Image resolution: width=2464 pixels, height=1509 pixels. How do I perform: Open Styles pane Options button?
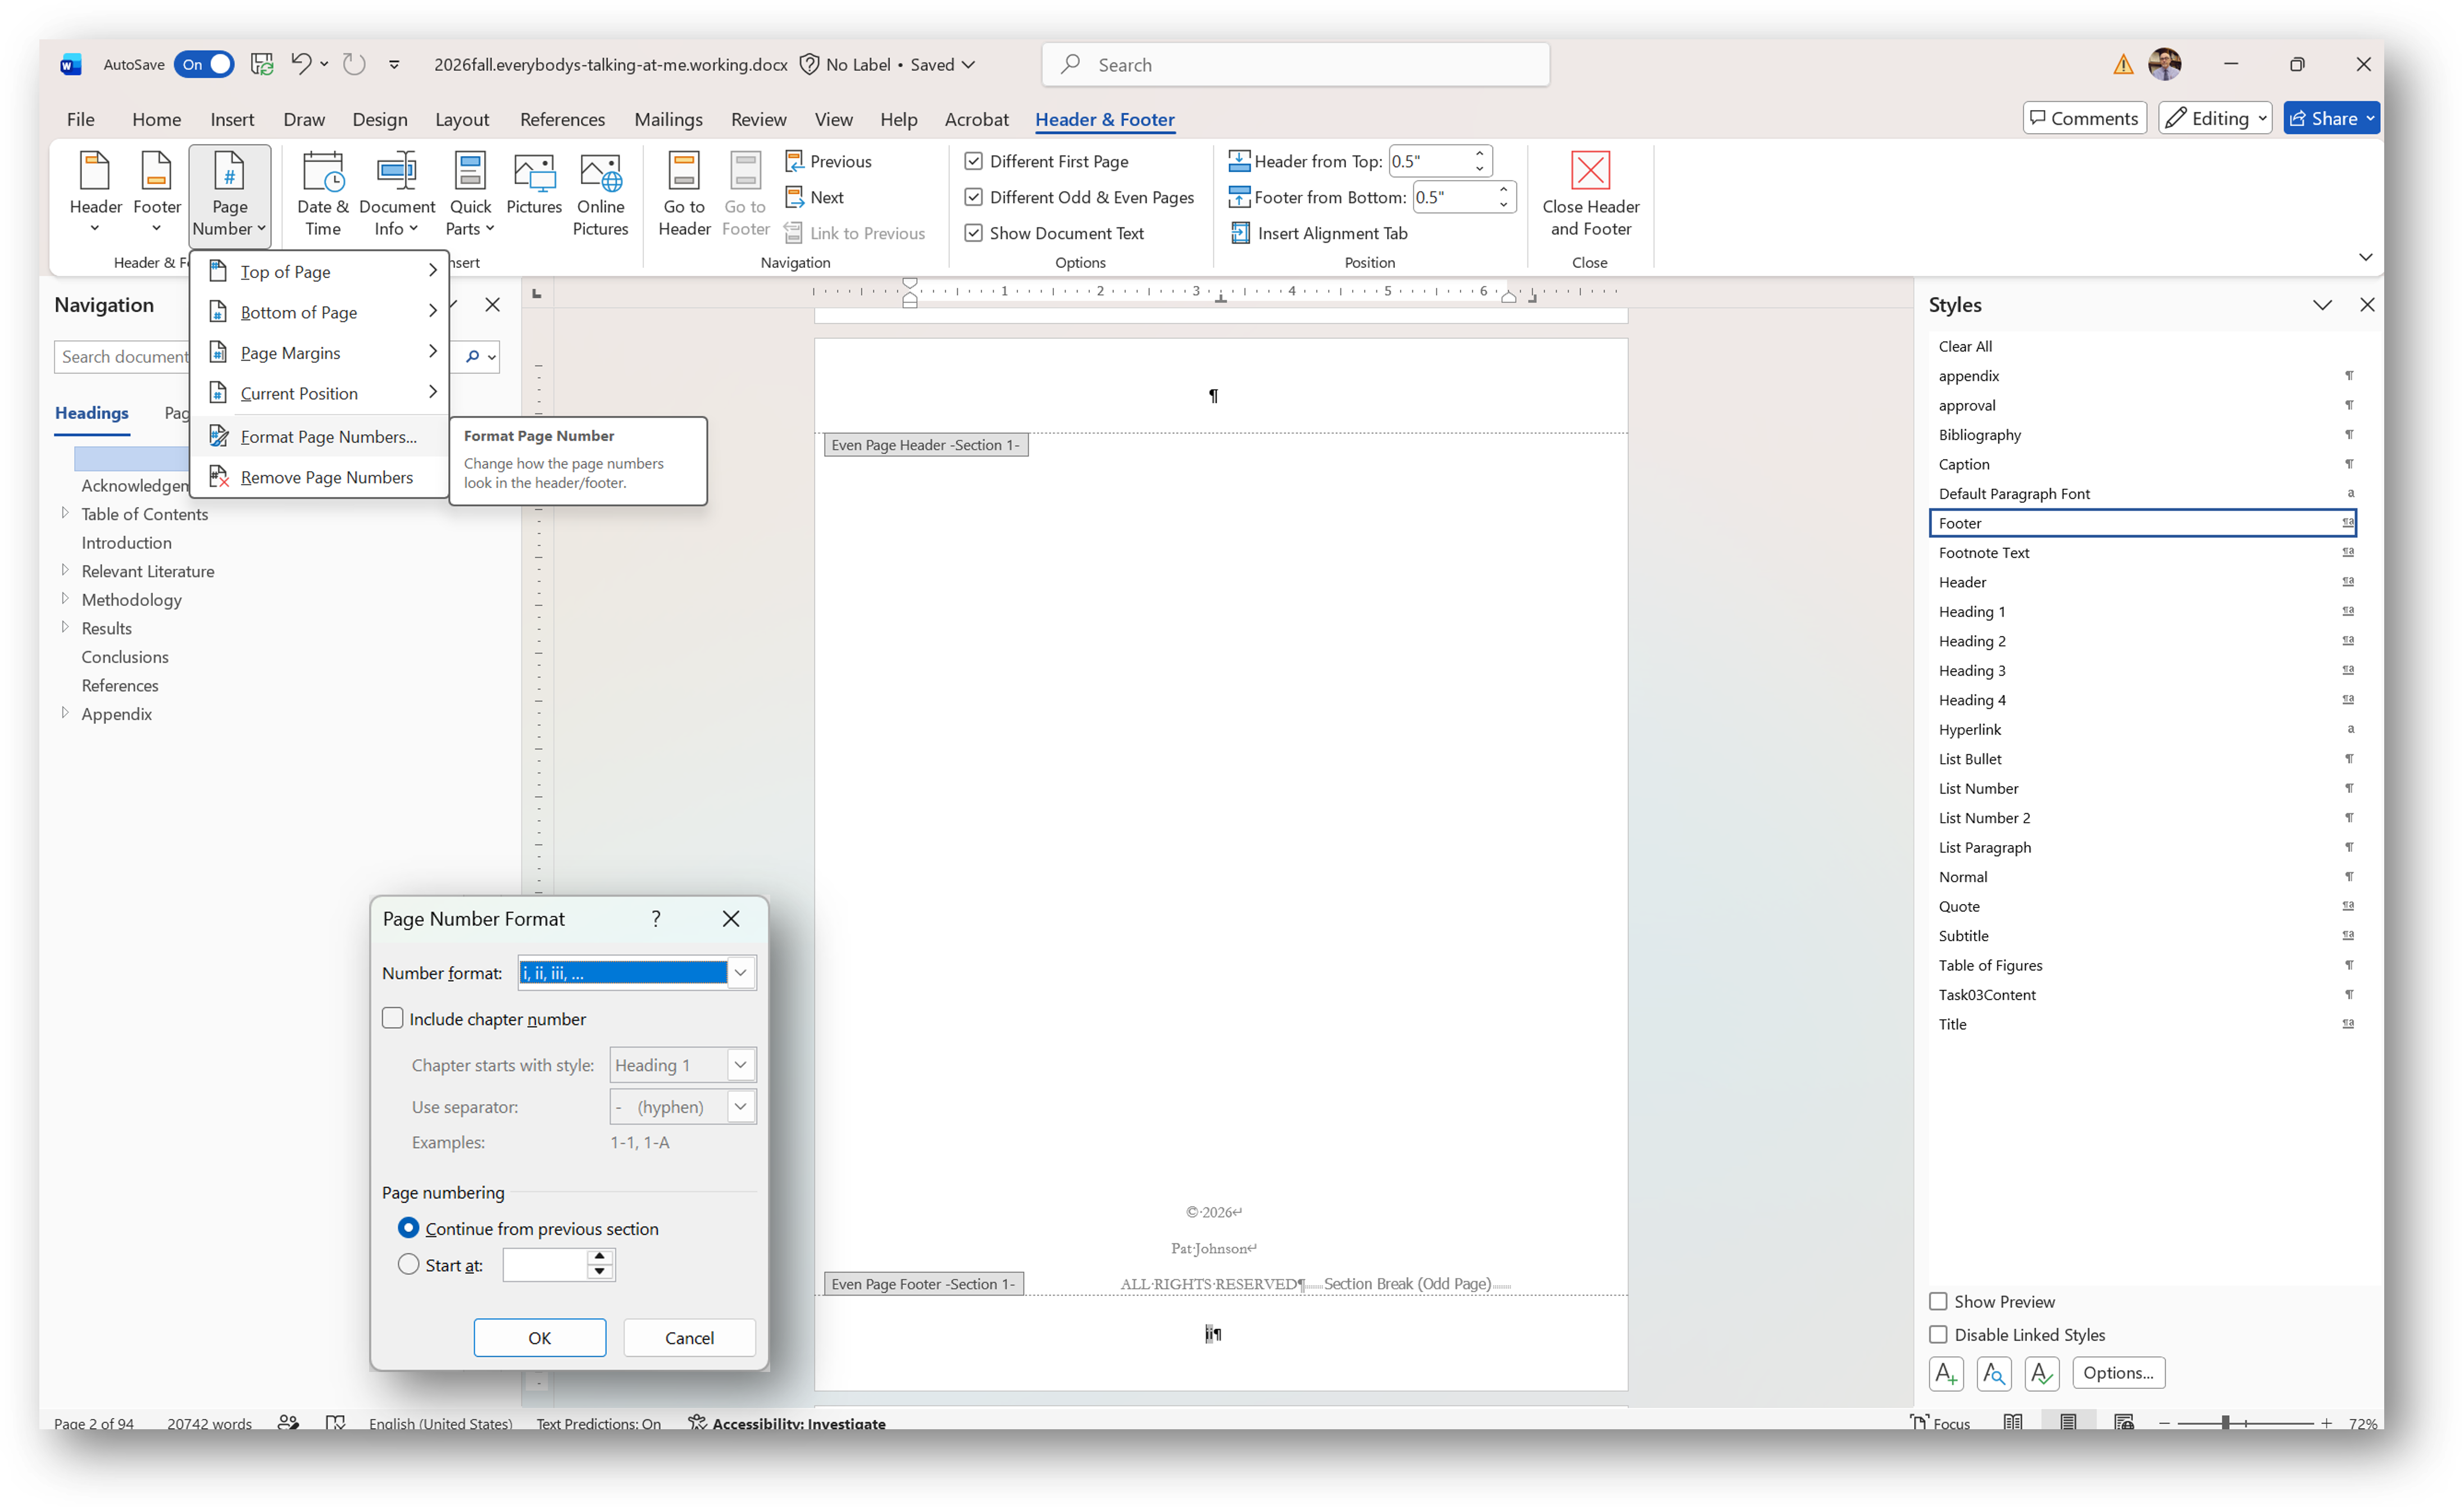point(2118,1372)
